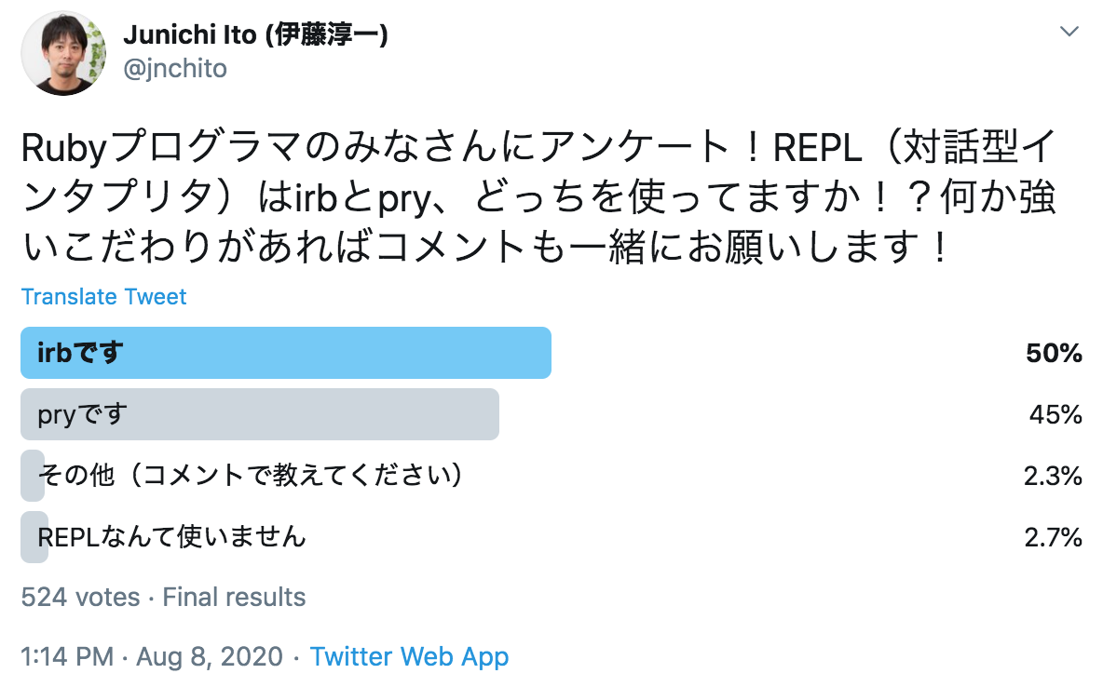Click the 2.7% poll result

pyautogui.click(x=1054, y=536)
